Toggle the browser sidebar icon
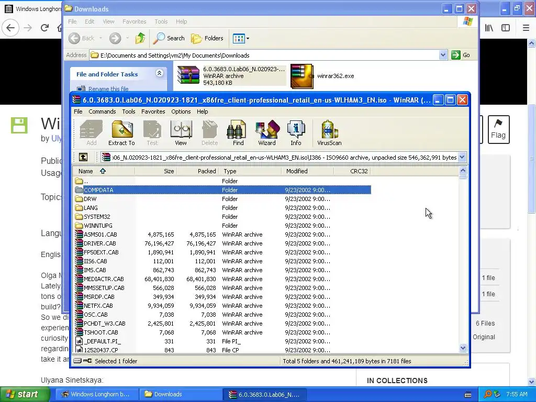Image resolution: width=536 pixels, height=402 pixels. tap(506, 28)
